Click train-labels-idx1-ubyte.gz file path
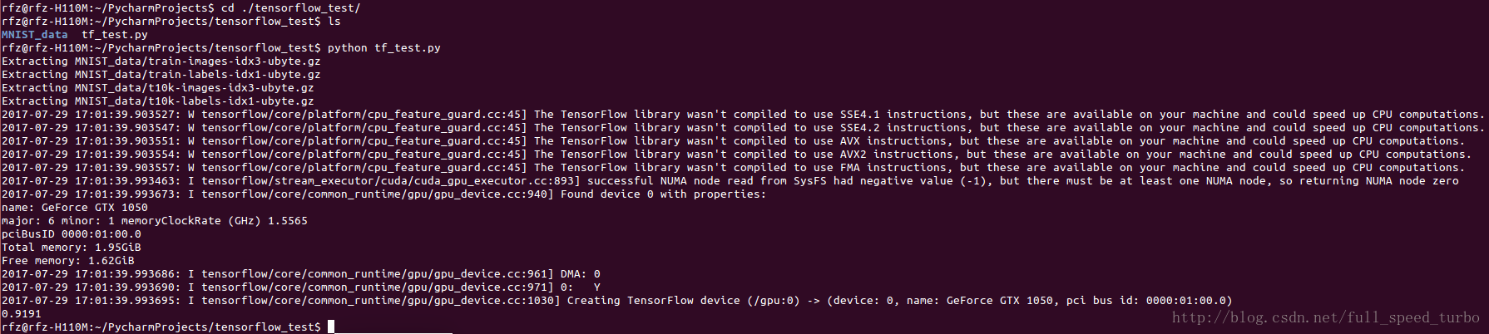 click(x=197, y=75)
